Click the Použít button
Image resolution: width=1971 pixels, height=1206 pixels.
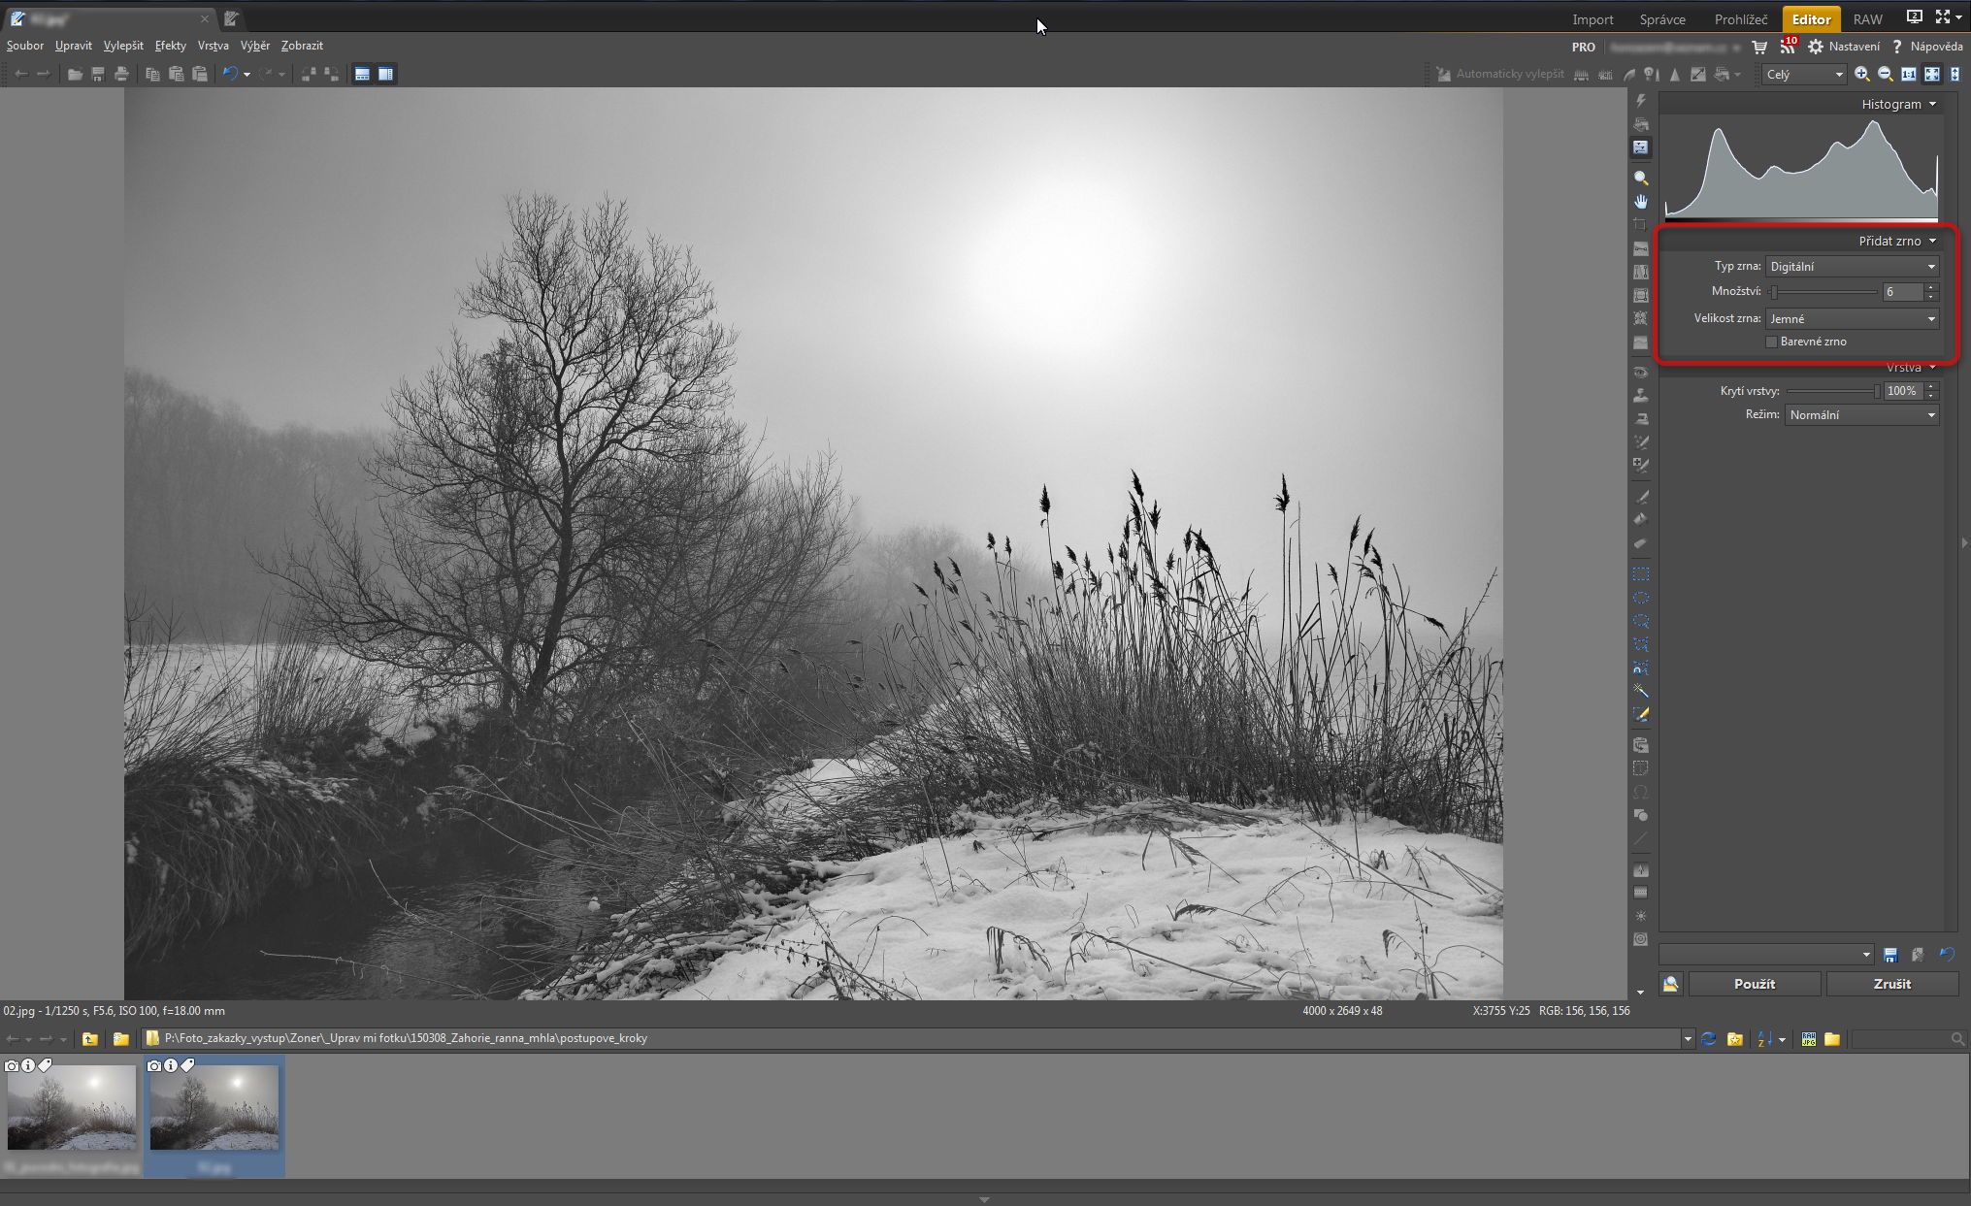(1754, 984)
